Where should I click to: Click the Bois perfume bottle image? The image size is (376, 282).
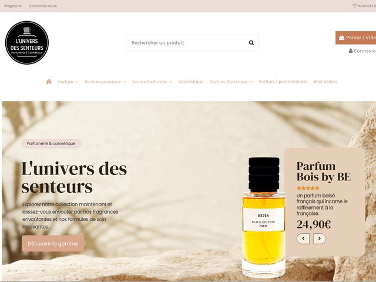point(264,217)
